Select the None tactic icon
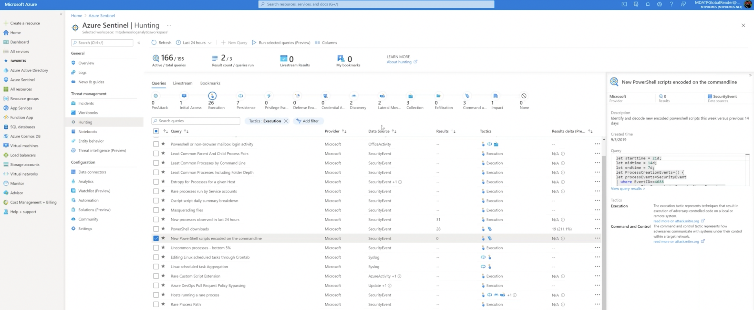754x310 pixels. coord(524,96)
